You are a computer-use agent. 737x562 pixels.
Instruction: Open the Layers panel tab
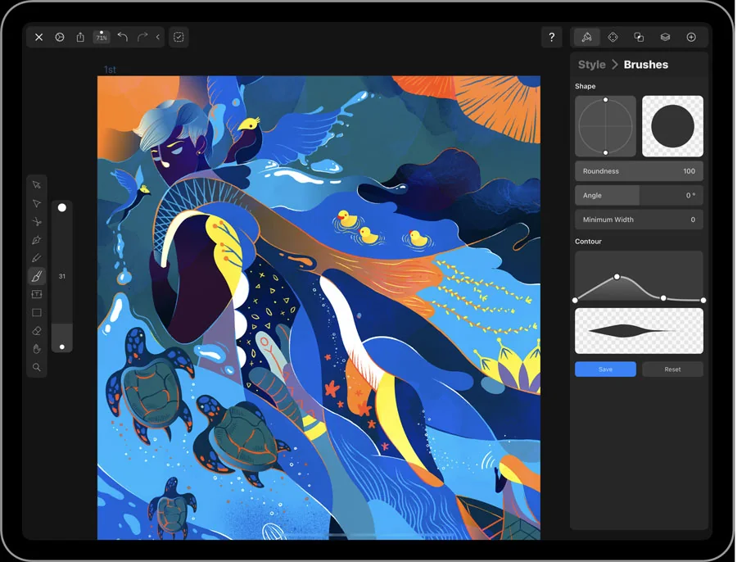click(x=665, y=37)
